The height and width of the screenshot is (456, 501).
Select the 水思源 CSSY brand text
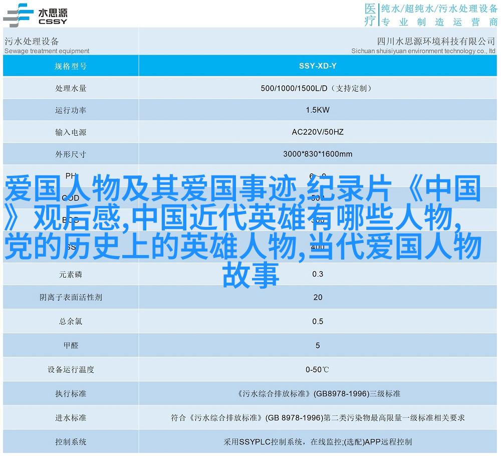tap(53, 17)
